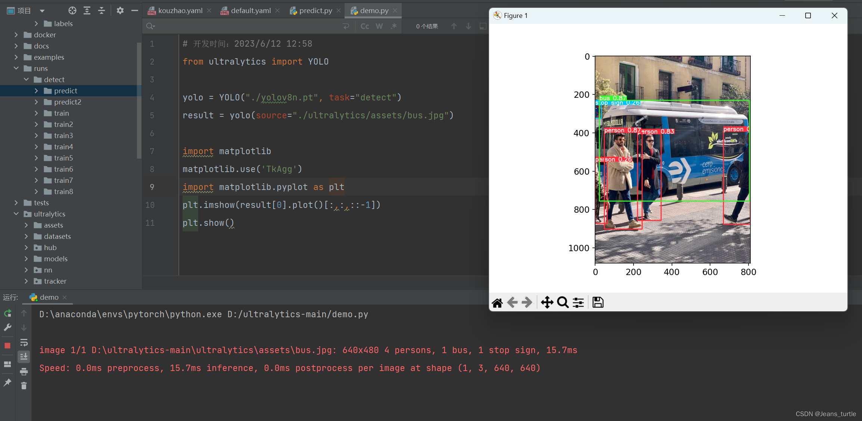Select the matplotlib Pan tool
The width and height of the screenshot is (862, 421).
547,303
